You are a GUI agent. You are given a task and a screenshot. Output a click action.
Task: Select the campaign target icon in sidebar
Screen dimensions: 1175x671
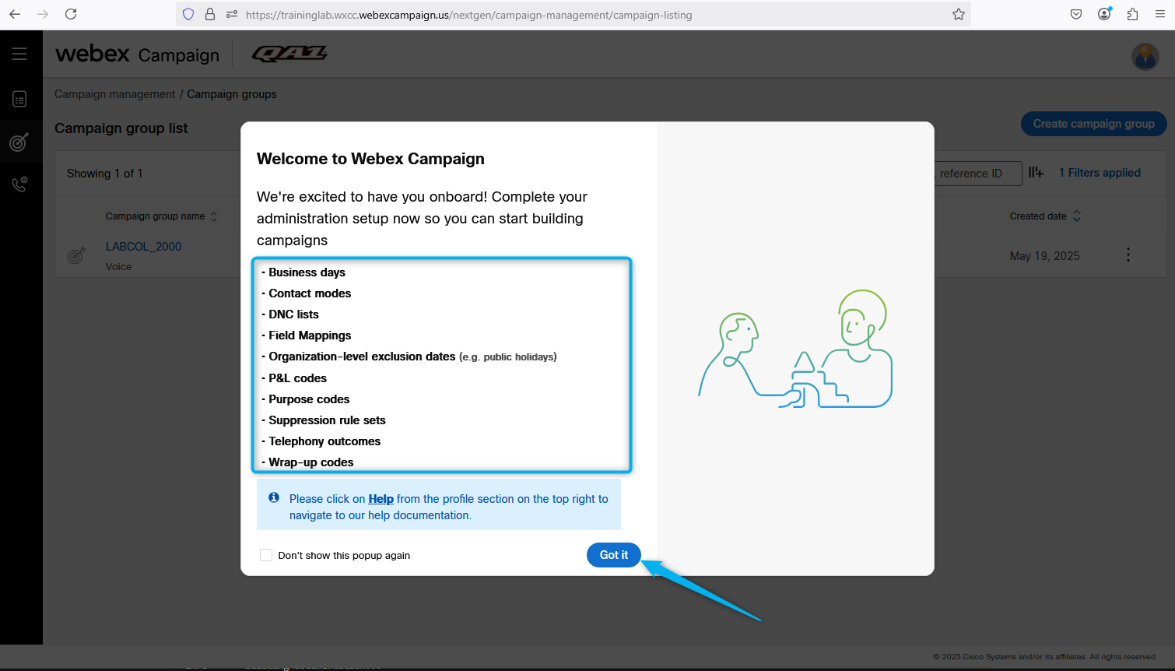[x=19, y=142]
